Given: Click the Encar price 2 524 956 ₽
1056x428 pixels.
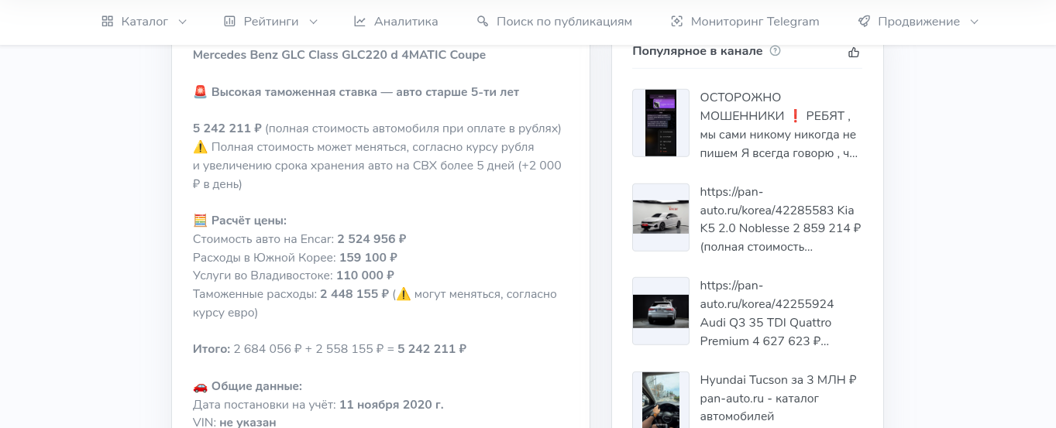Looking at the screenshot, I should [372, 239].
